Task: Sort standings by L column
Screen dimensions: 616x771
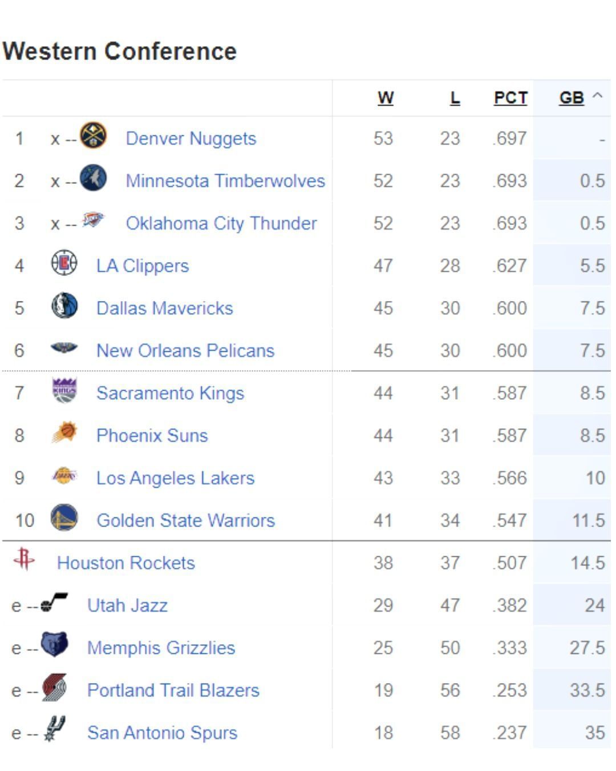Action: pos(455,98)
